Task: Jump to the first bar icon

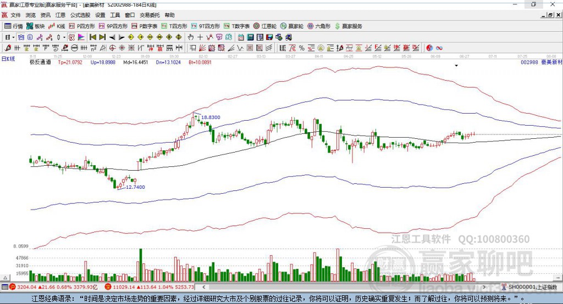Action: tap(92, 37)
